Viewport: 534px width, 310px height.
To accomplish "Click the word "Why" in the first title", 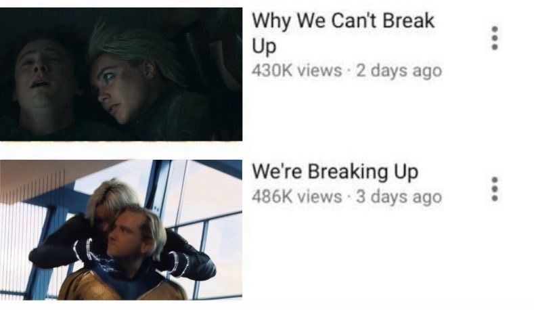I will pyautogui.click(x=271, y=22).
